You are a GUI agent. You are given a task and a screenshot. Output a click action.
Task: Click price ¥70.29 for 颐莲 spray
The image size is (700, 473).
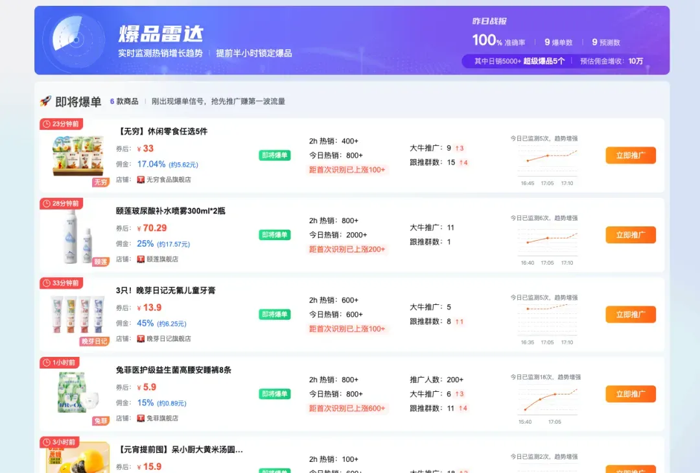[152, 228]
